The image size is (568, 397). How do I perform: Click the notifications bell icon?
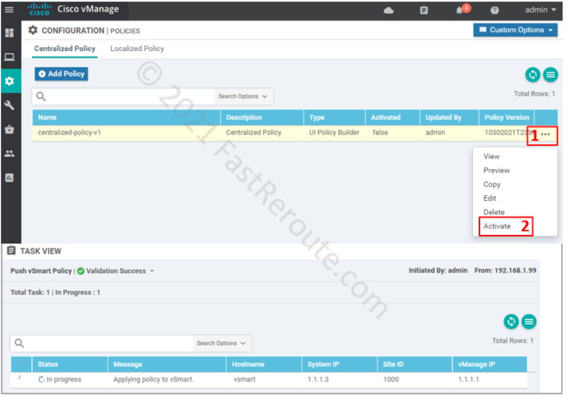[x=460, y=10]
